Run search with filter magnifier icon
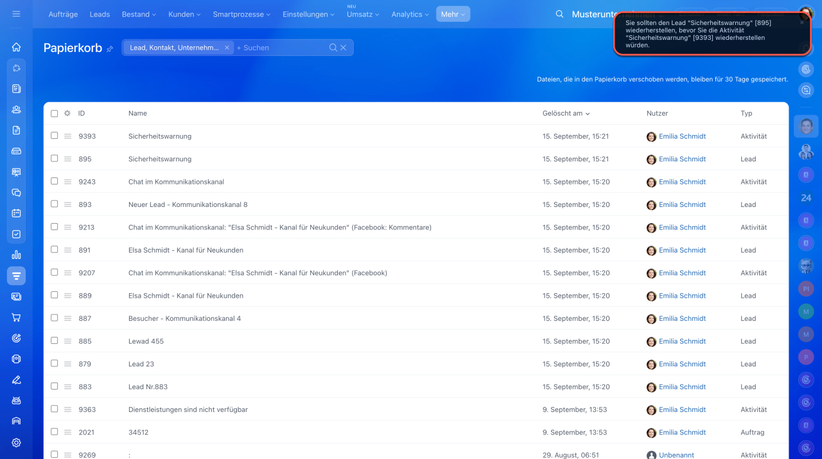822x459 pixels. [x=333, y=48]
